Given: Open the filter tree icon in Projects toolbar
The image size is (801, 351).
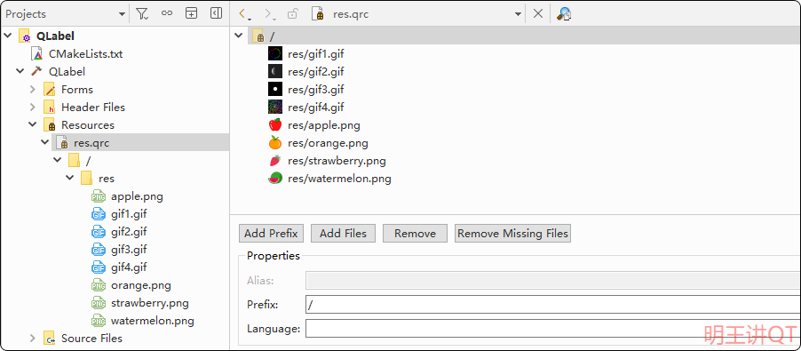Looking at the screenshot, I should point(141,14).
